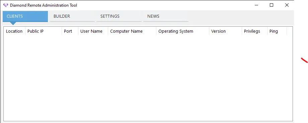Sort by the Version column

(226, 31)
